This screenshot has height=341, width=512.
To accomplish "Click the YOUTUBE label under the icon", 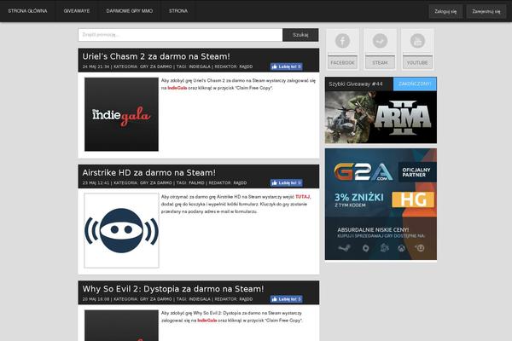I will [417, 62].
